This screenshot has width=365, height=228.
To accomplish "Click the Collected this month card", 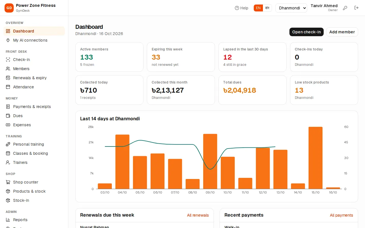I will (181, 90).
